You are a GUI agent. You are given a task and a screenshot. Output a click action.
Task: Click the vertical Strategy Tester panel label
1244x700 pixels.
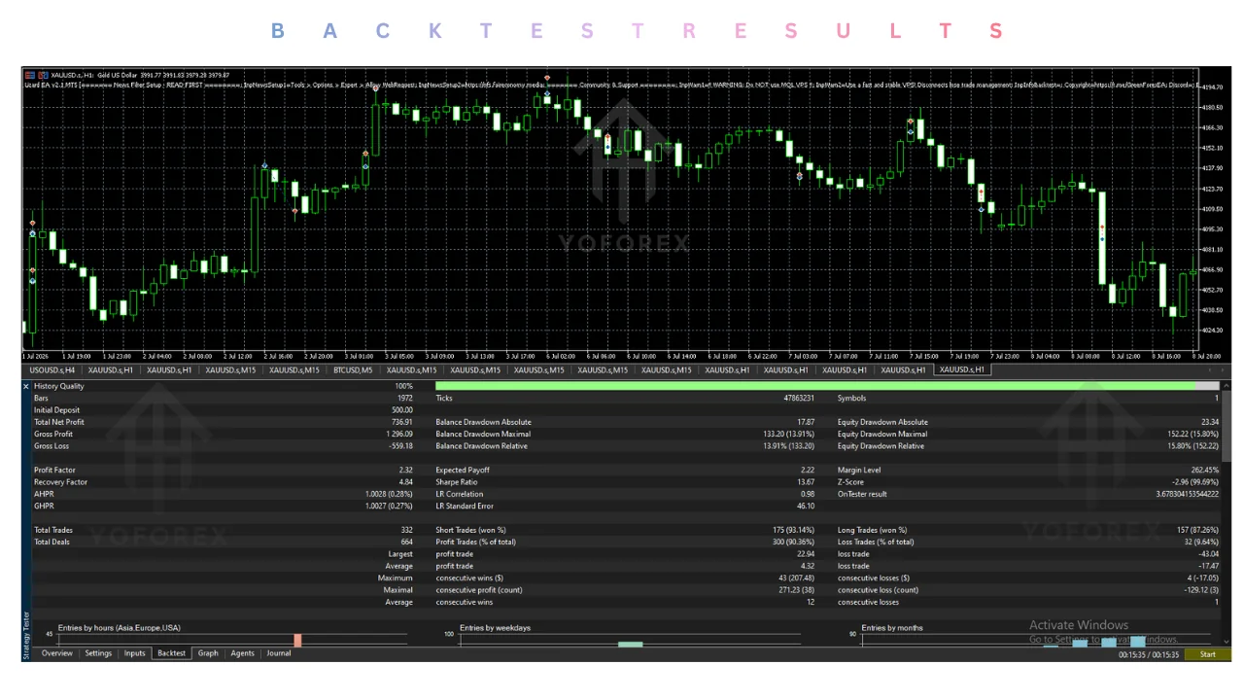[x=26, y=636]
